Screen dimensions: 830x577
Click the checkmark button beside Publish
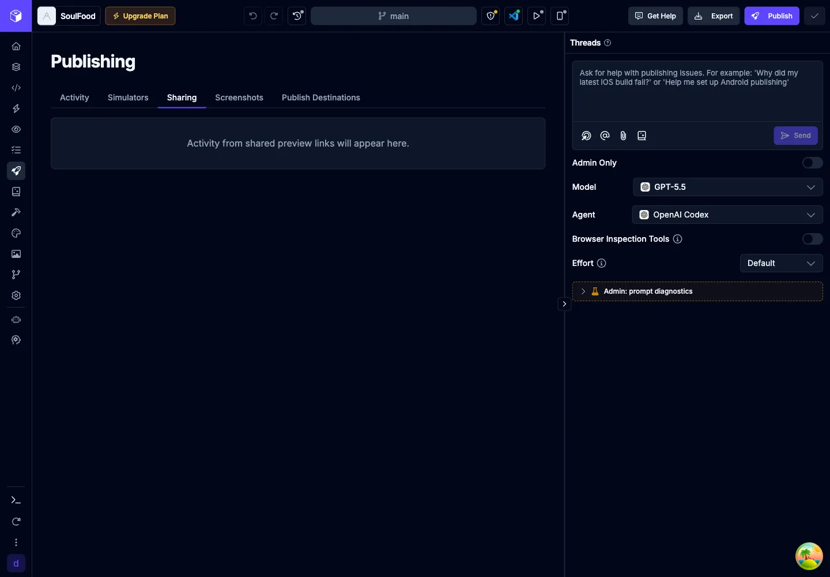[x=814, y=16]
